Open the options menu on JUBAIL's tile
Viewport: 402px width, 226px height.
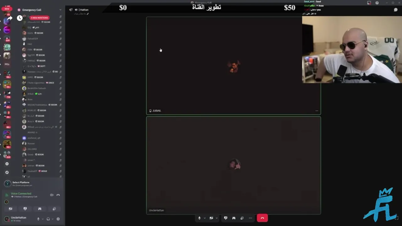[x=317, y=110]
